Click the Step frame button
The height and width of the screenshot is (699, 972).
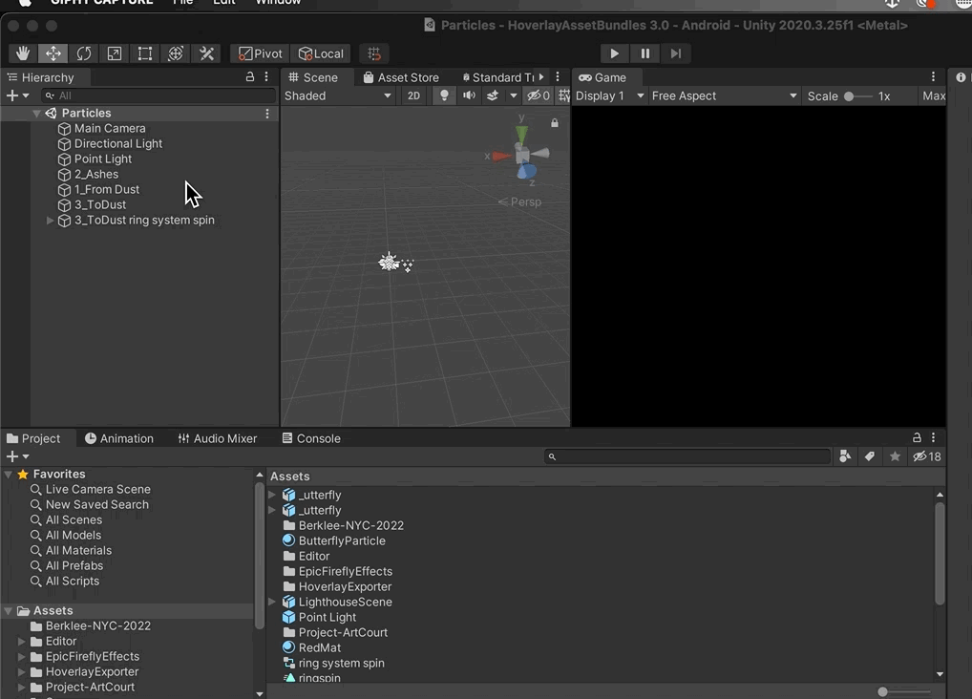[676, 53]
